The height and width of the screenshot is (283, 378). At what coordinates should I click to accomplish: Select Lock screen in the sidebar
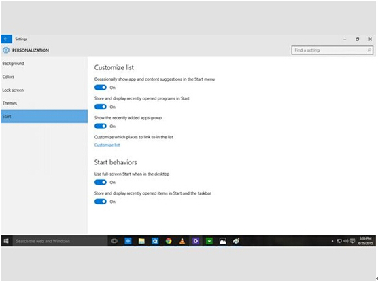(x=44, y=90)
